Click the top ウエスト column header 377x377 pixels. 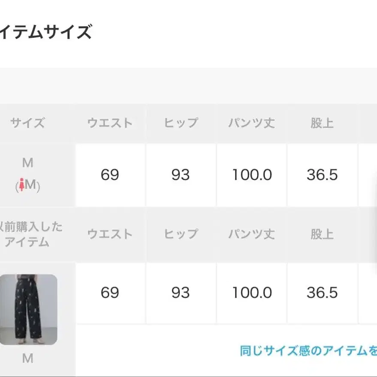point(110,124)
